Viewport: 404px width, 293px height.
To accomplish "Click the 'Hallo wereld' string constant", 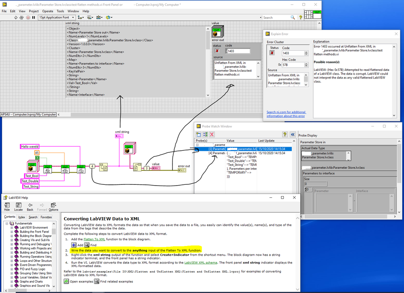I will click(30, 147).
